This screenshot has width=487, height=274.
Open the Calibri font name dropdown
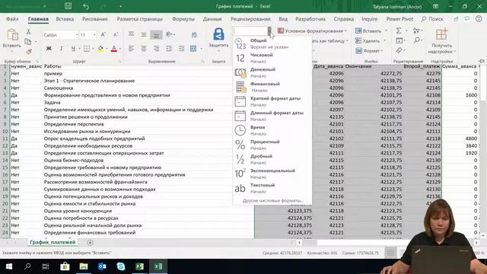coord(77,35)
